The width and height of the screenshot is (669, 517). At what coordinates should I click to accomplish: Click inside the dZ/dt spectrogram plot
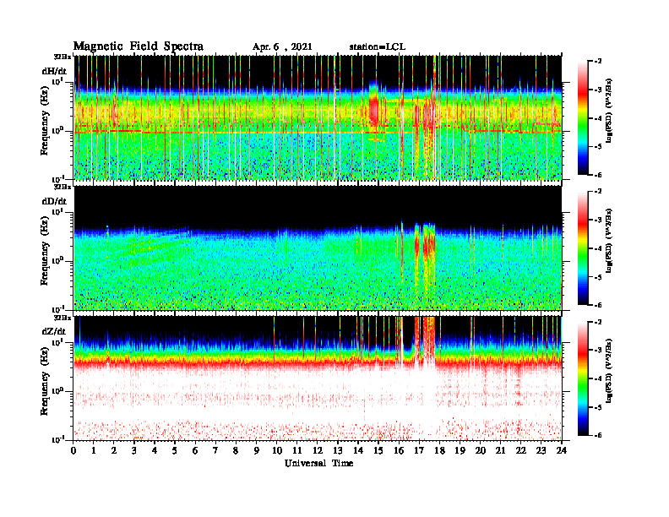pyautogui.click(x=318, y=378)
